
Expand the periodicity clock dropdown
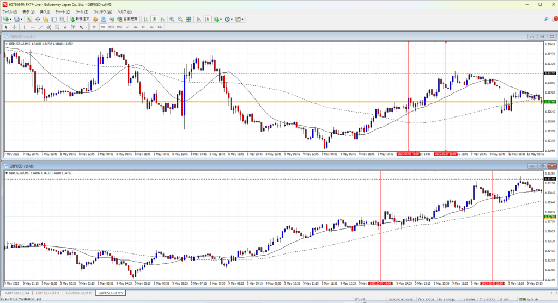coord(233,19)
